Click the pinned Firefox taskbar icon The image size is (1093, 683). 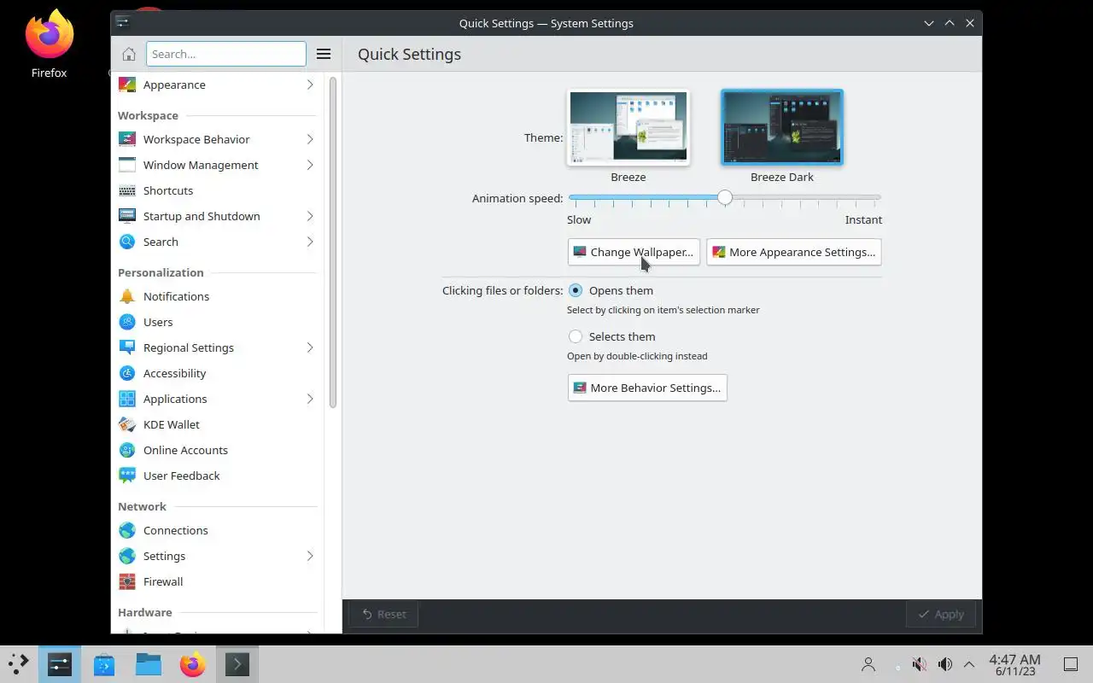[193, 663]
